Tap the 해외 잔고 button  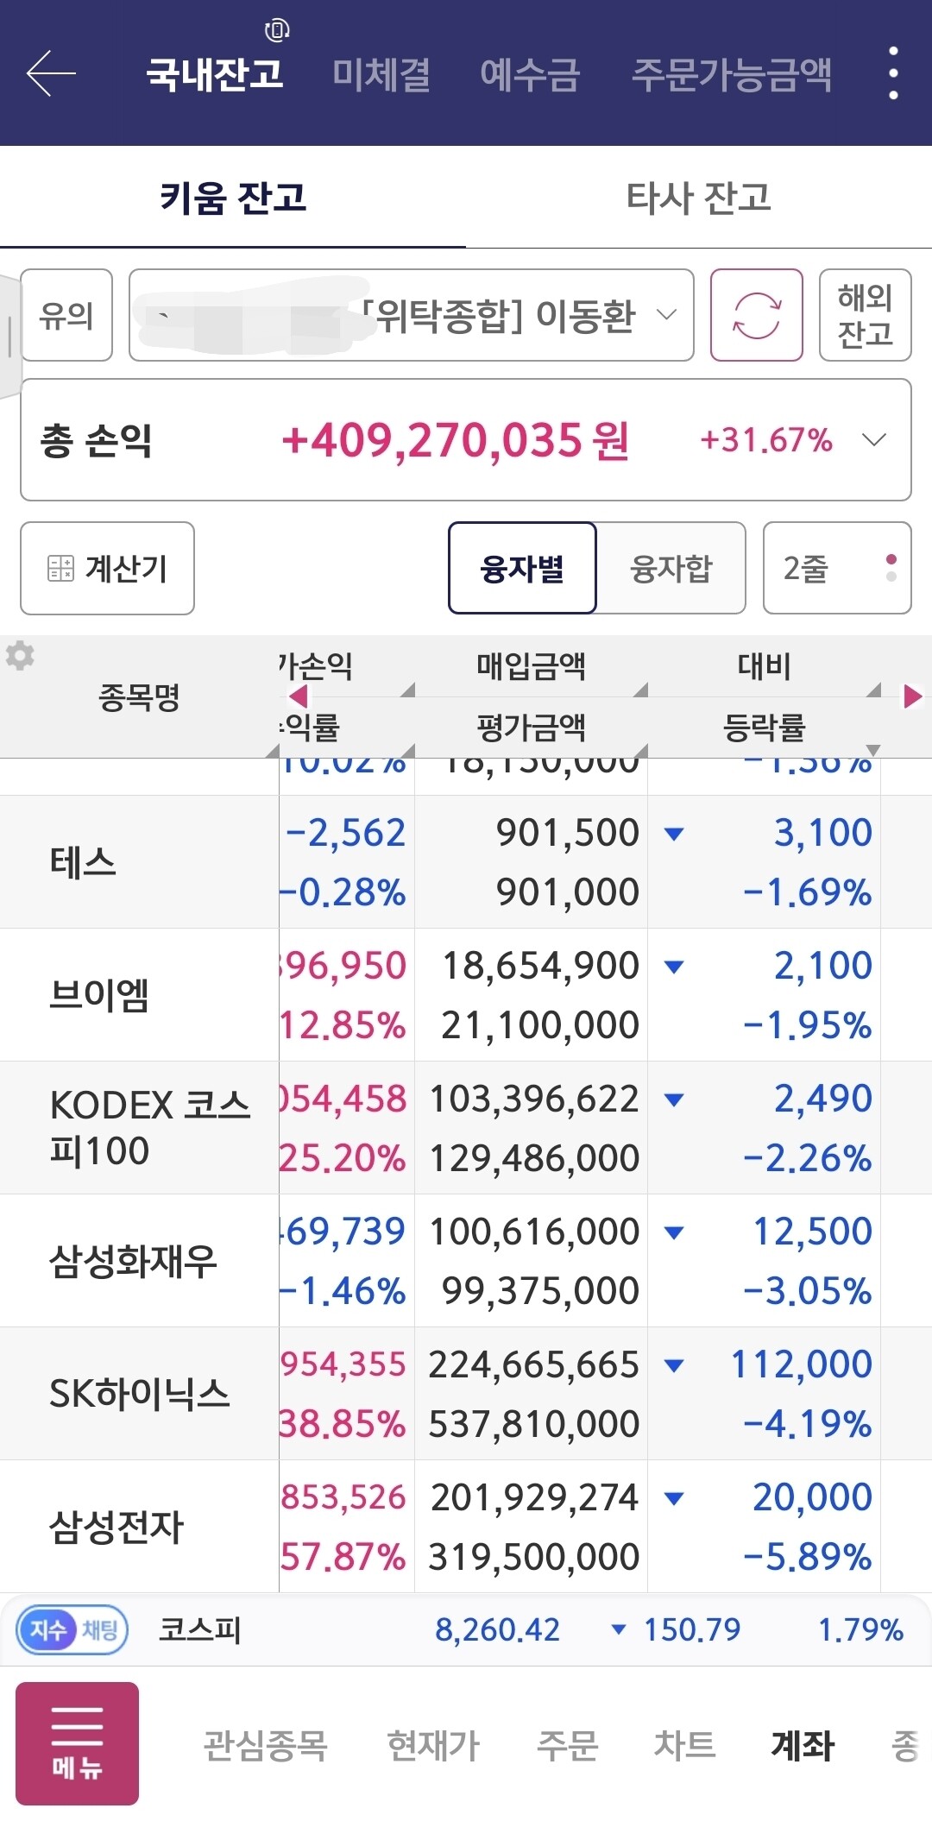pos(866,315)
